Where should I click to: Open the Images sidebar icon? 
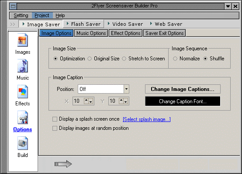click(x=23, y=40)
